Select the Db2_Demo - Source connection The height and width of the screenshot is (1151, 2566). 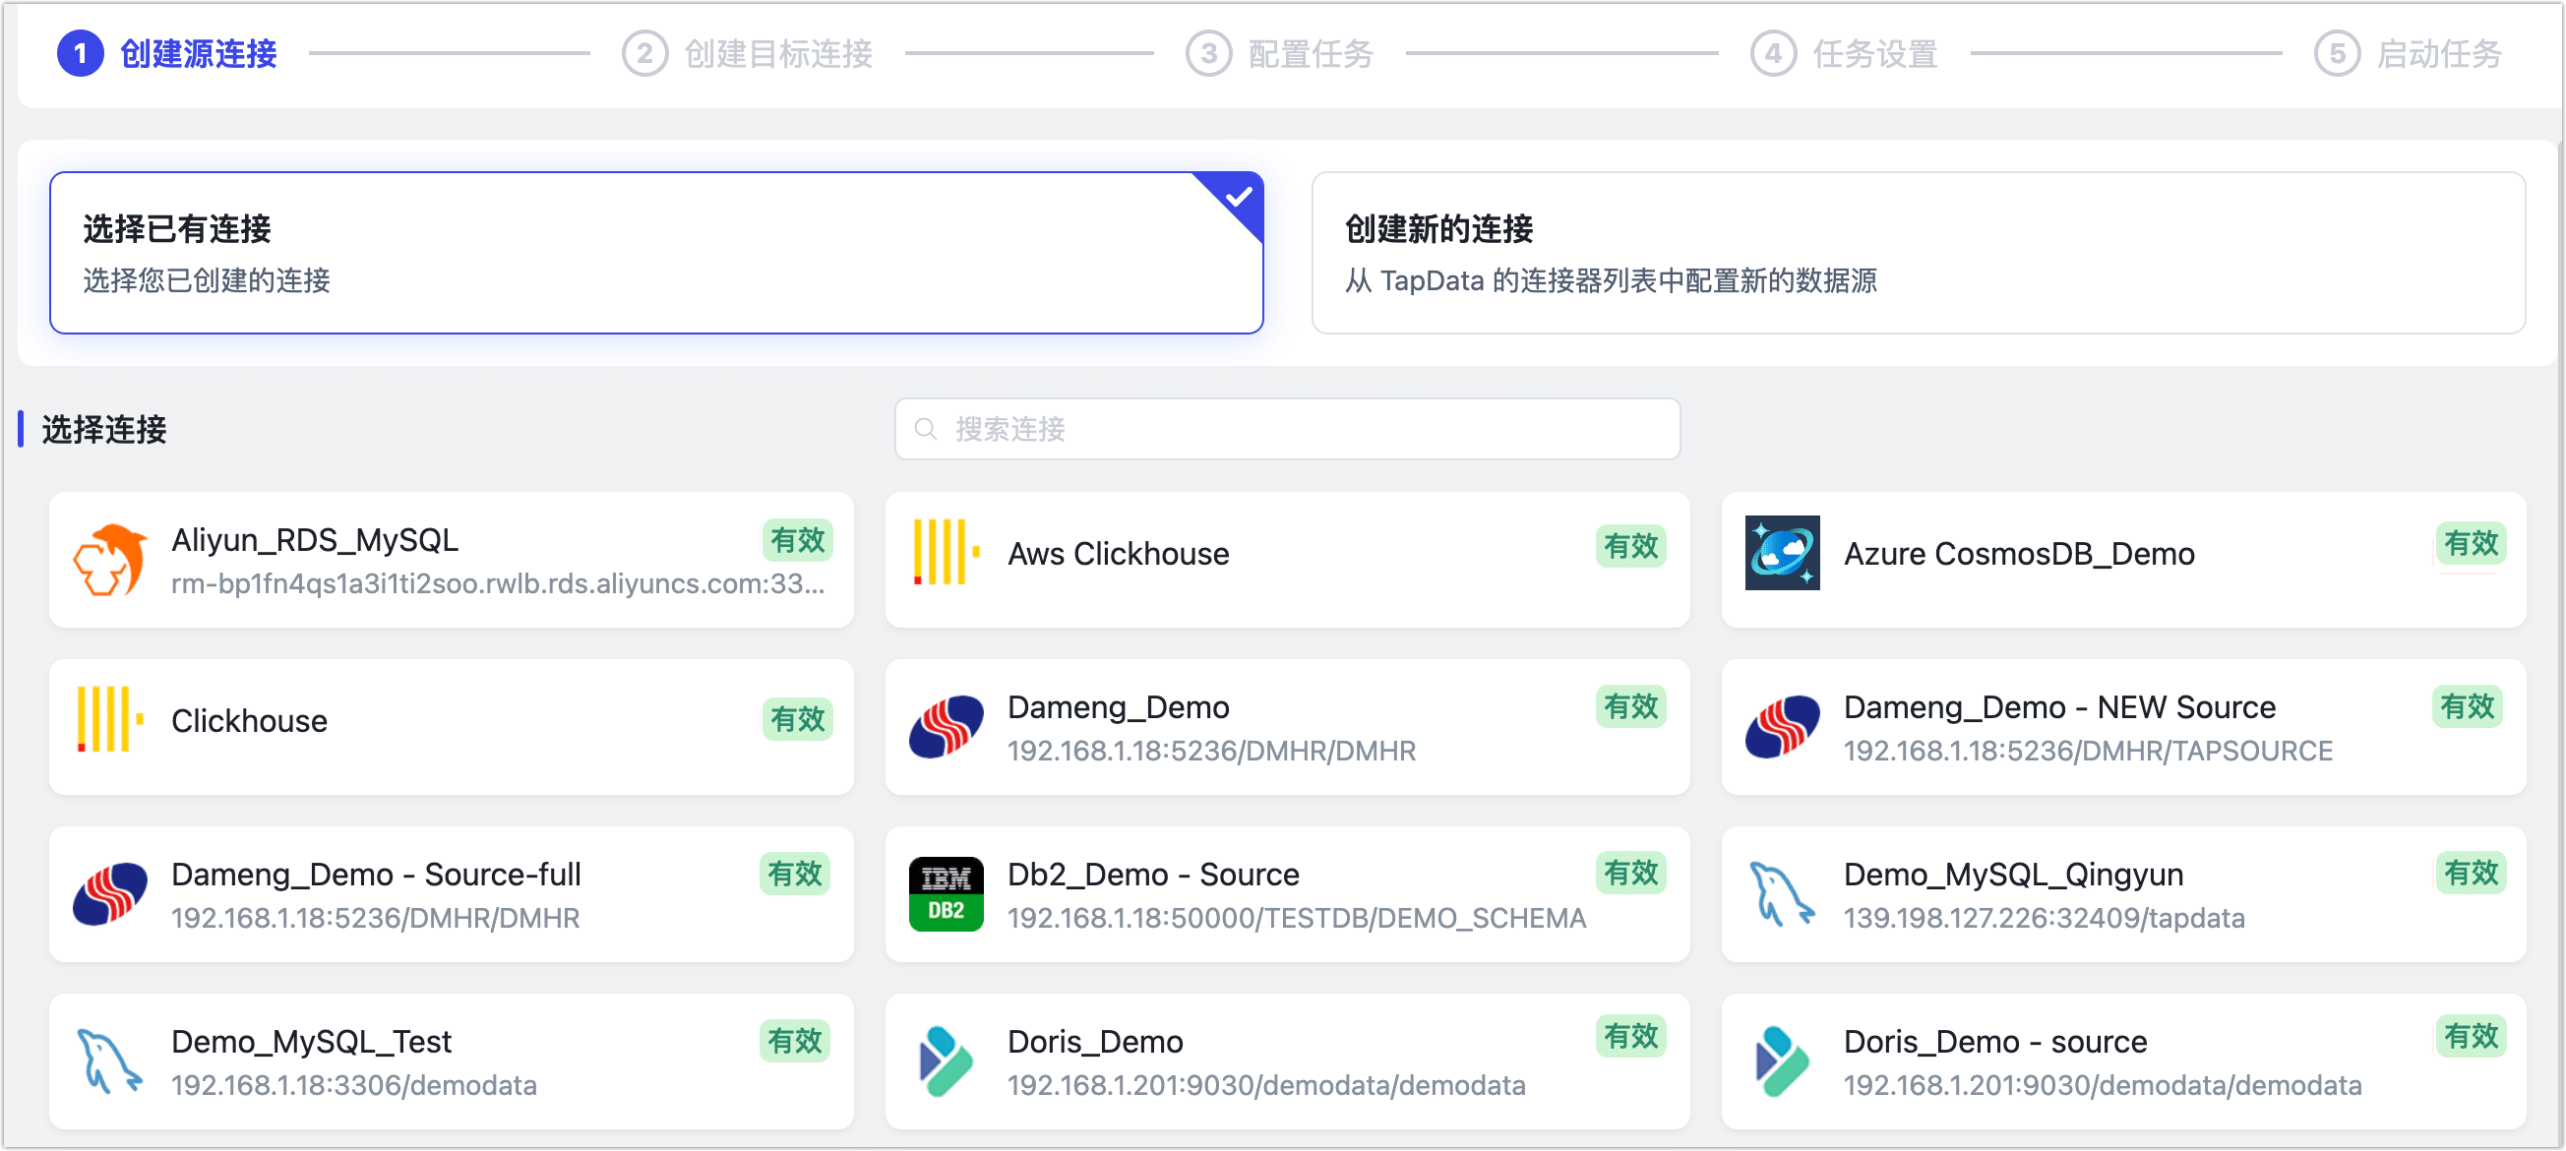(x=1287, y=894)
